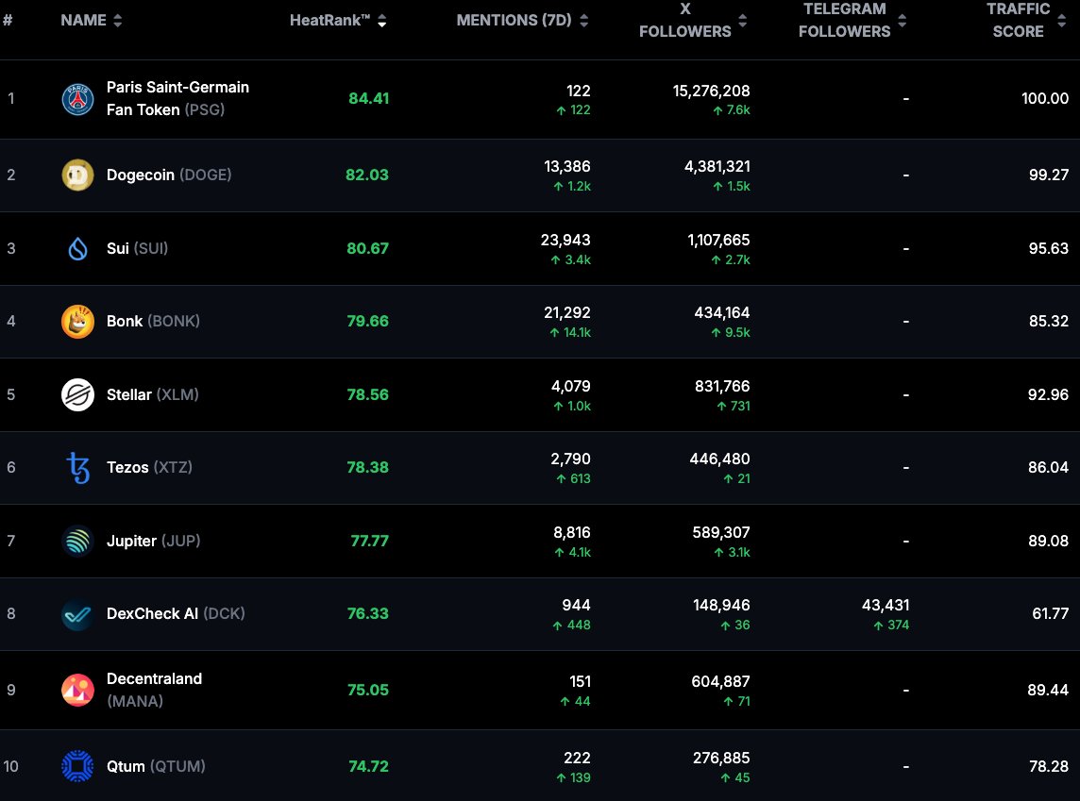
Task: Click Jupiter mentions count 8,816
Action: (572, 533)
